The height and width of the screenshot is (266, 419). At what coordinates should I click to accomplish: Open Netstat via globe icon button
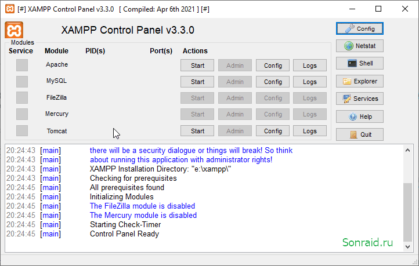coord(359,46)
